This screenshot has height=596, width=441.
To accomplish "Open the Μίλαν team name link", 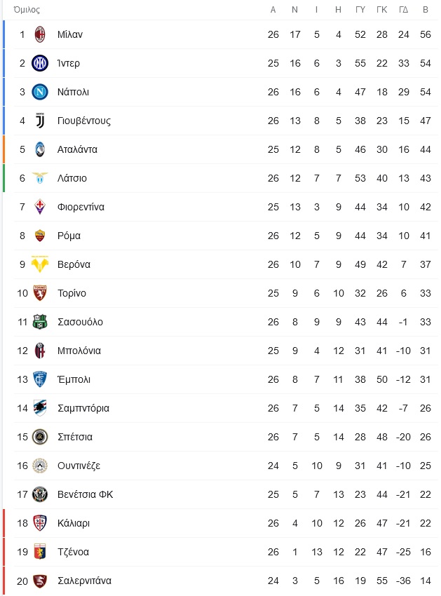I will (x=70, y=34).
